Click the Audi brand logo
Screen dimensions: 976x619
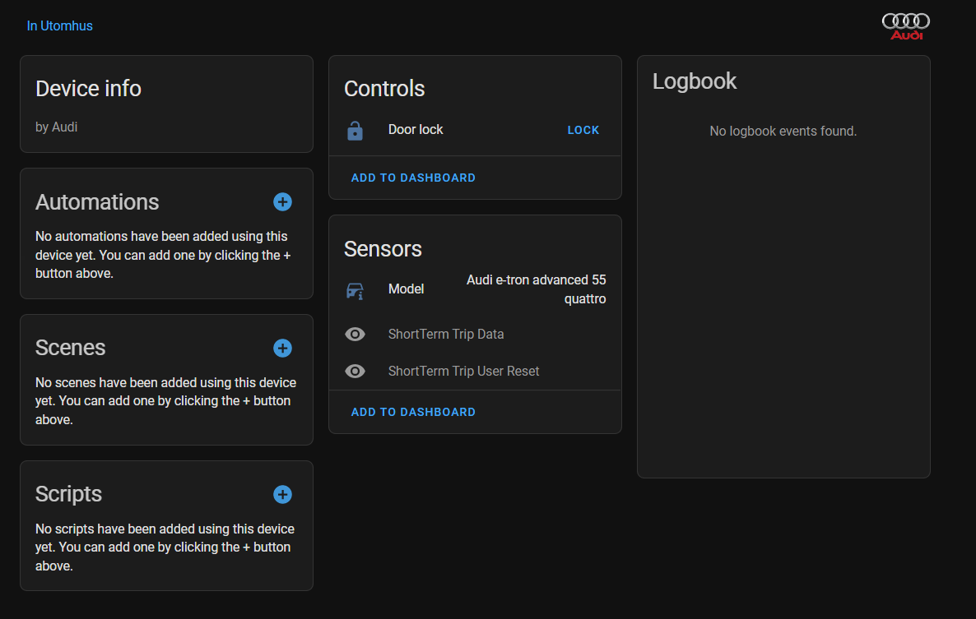pyautogui.click(x=906, y=27)
